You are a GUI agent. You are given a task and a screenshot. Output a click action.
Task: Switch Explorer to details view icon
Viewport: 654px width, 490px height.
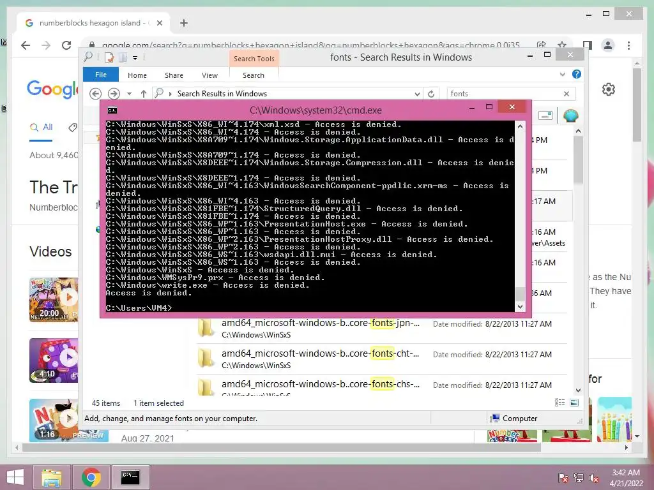click(559, 403)
